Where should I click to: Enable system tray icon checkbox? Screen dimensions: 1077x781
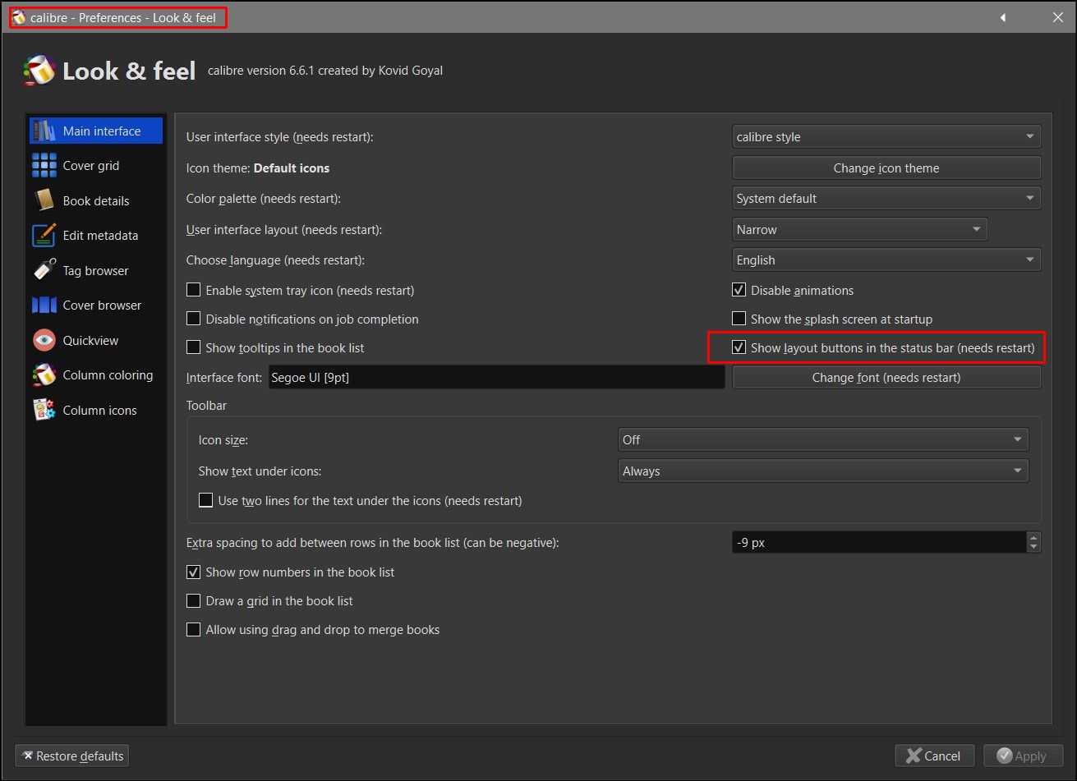coord(193,290)
